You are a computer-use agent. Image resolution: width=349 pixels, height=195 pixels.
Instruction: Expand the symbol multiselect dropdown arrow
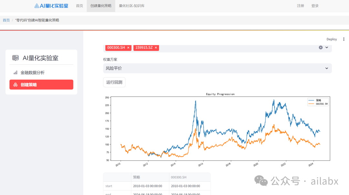(327, 47)
